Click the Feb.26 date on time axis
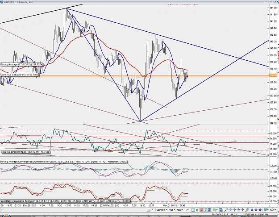The image size is (279, 217). [x=26, y=205]
